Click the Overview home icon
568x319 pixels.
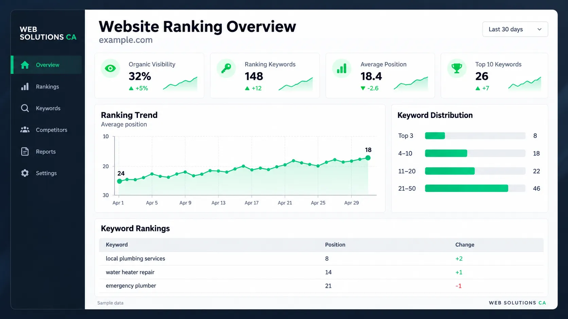(x=25, y=65)
